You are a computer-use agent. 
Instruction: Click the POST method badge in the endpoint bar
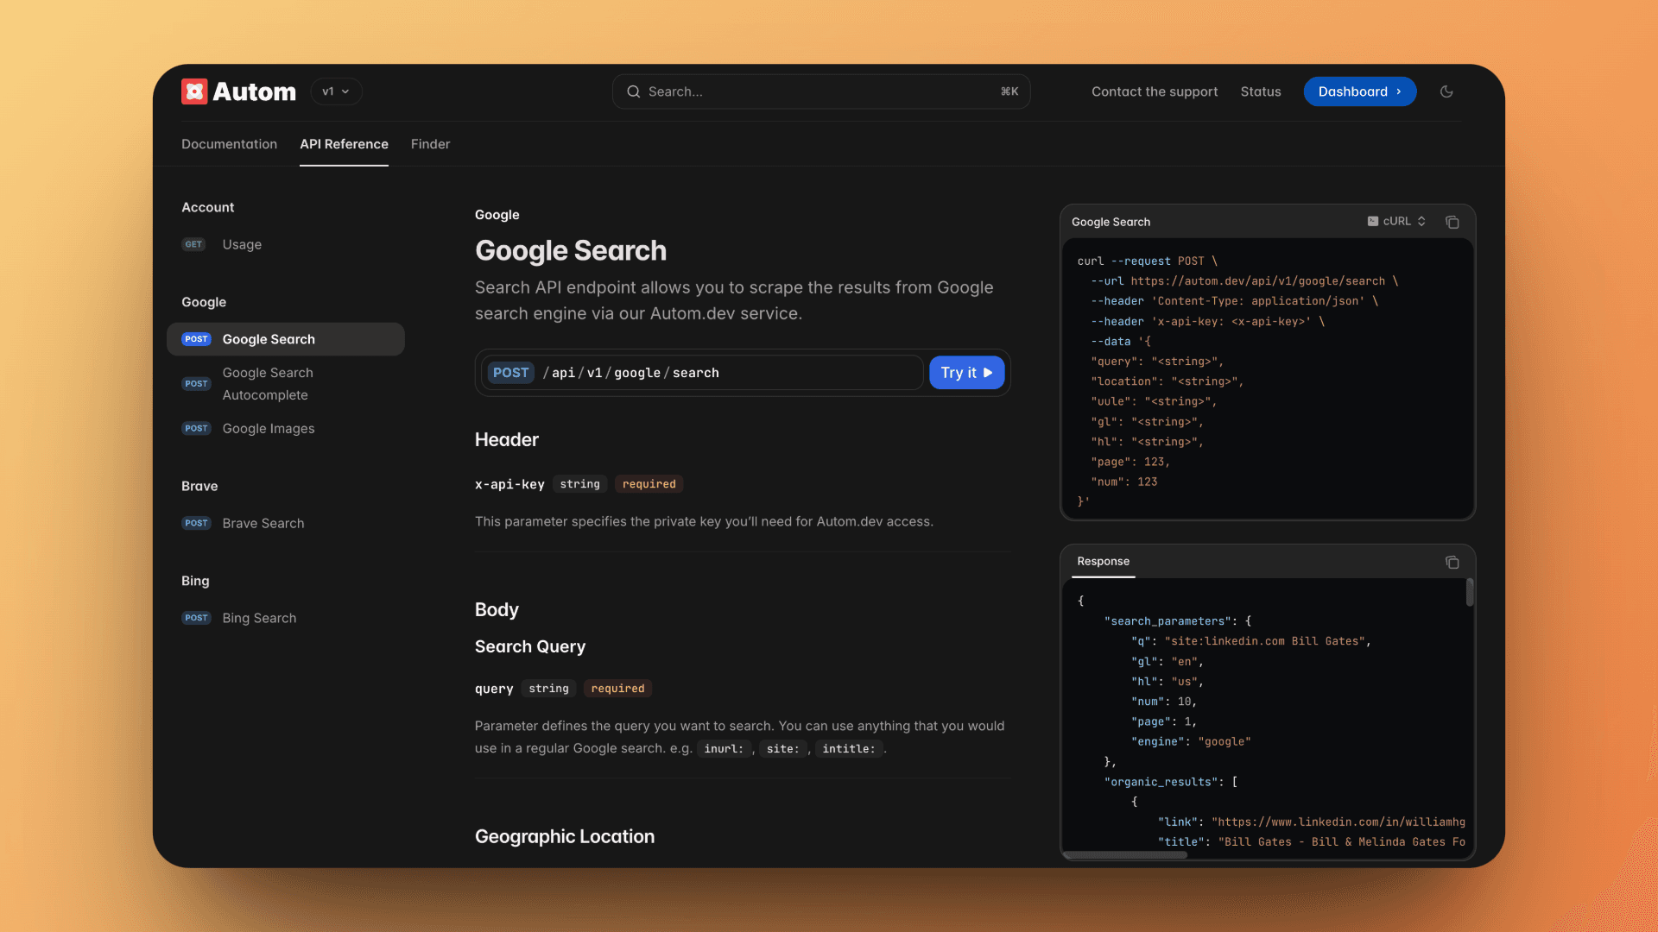[510, 373]
